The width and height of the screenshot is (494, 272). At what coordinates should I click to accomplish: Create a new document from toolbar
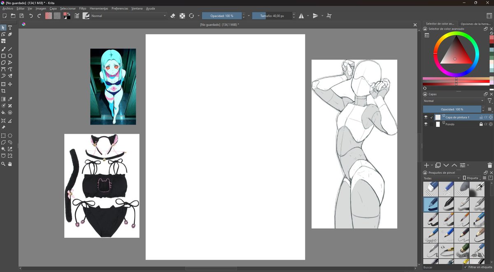click(x=5, y=16)
